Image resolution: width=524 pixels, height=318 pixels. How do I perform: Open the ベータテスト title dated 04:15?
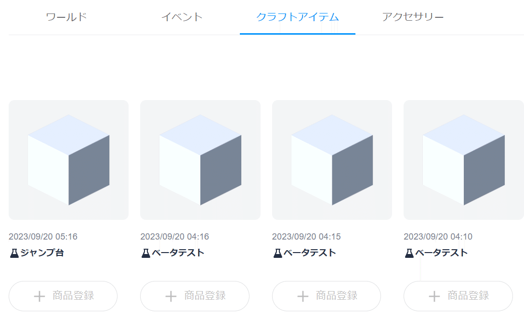click(x=310, y=253)
